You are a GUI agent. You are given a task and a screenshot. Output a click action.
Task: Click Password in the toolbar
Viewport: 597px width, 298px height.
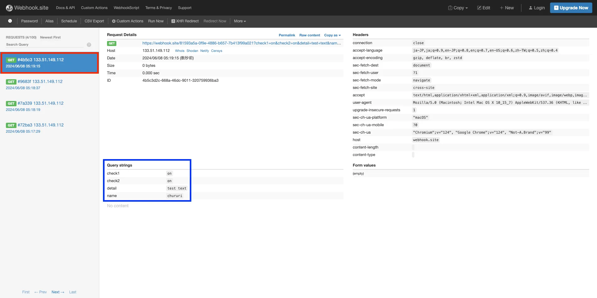30,21
